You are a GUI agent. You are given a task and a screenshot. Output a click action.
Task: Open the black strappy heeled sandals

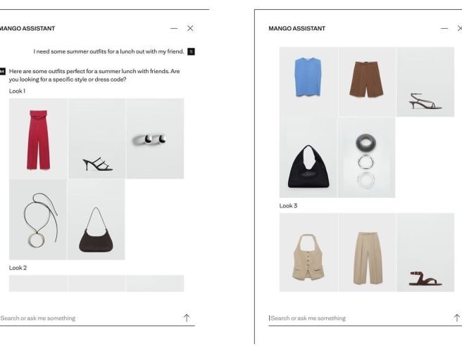point(96,139)
